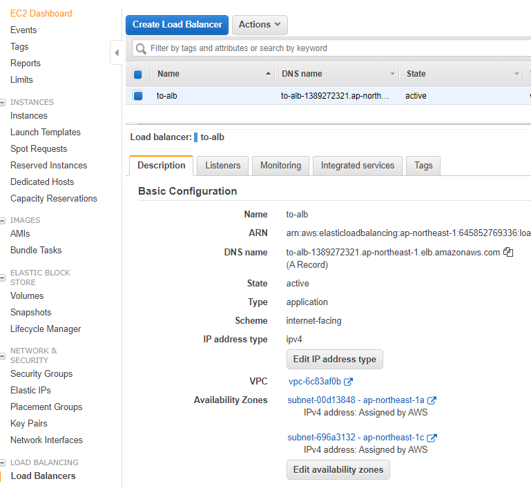Open Launch Templates in sidebar
Viewport: 531px width, 488px height.
46,133
